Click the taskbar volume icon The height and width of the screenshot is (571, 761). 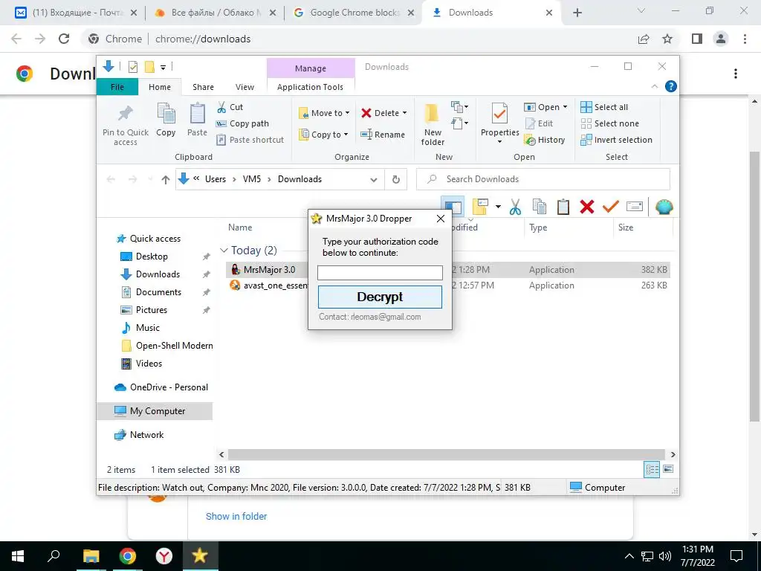[x=665, y=556]
